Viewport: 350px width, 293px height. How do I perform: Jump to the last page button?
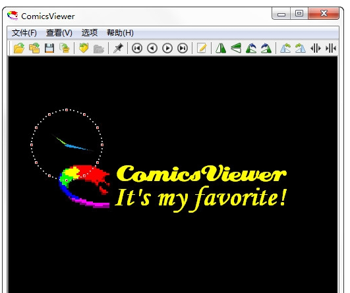(183, 48)
